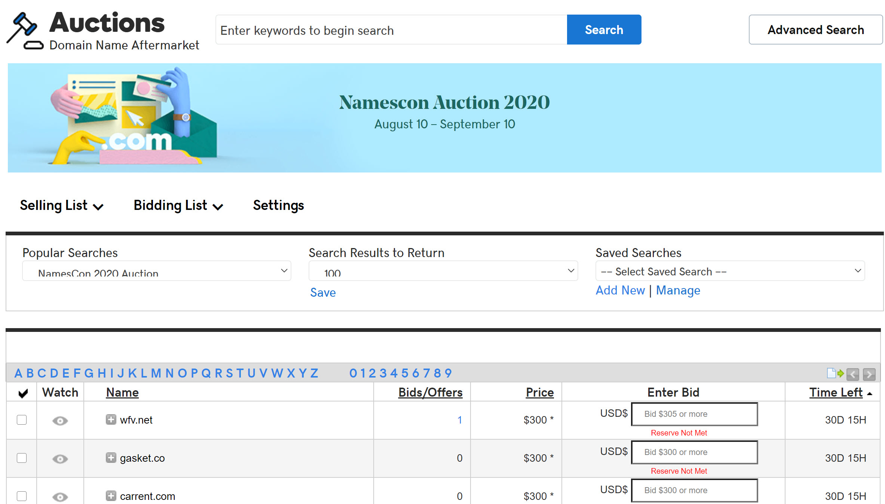
Task: Click bid input field for wfv.net
Action: click(694, 414)
